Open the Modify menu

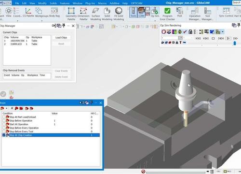click(42, 3)
